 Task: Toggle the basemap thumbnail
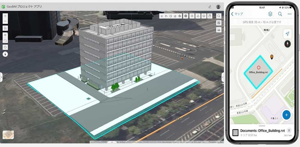8,135
